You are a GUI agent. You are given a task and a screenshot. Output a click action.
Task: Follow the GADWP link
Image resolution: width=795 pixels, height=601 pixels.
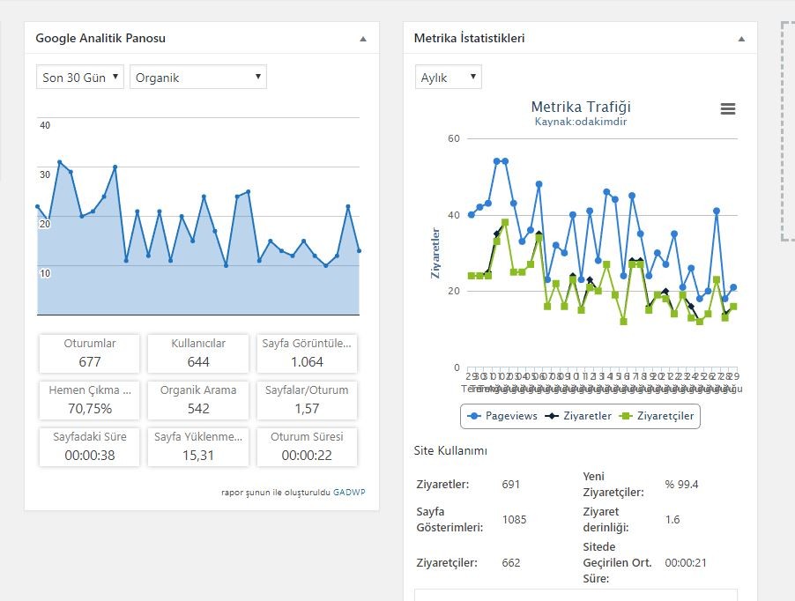click(x=349, y=492)
